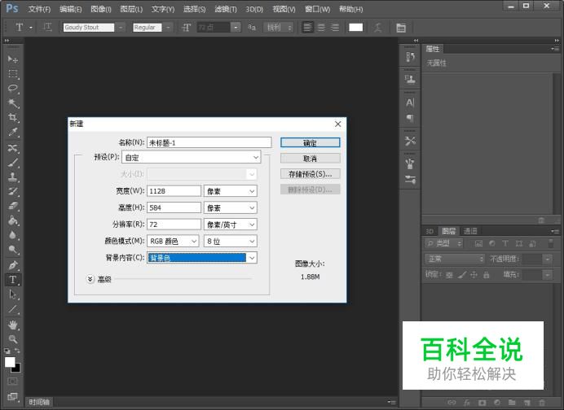Toggle the lock all layers icon
This screenshot has height=410, width=564.
487,275
